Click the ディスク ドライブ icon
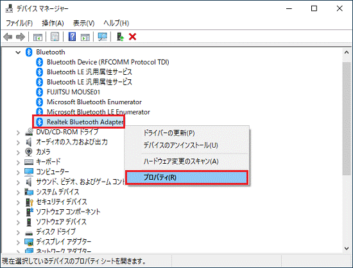Image resolution: width=353 pixels, height=268 pixels. click(29, 233)
